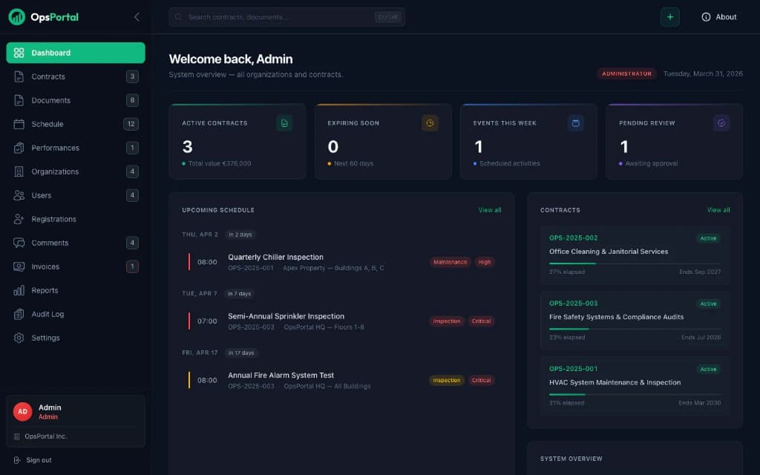
Task: Click the Organizations building icon in sidebar
Action: click(x=19, y=171)
